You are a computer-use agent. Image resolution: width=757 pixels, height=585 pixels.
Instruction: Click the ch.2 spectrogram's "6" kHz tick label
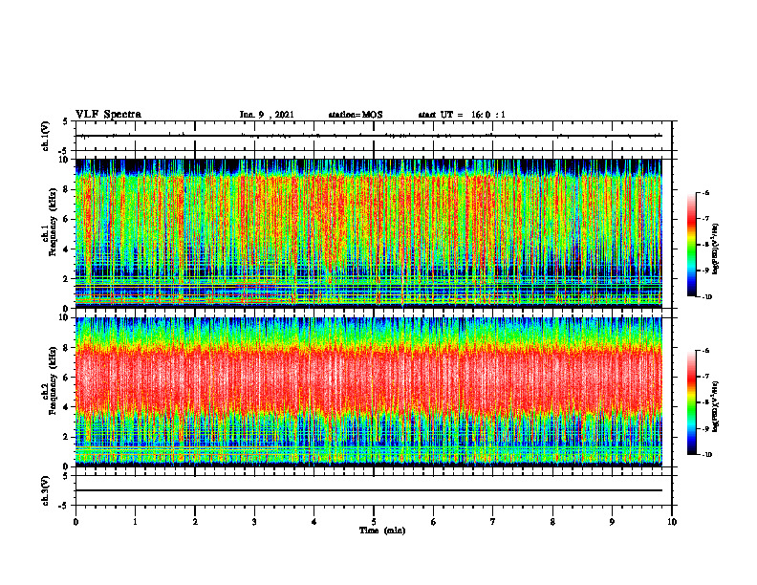click(67, 378)
